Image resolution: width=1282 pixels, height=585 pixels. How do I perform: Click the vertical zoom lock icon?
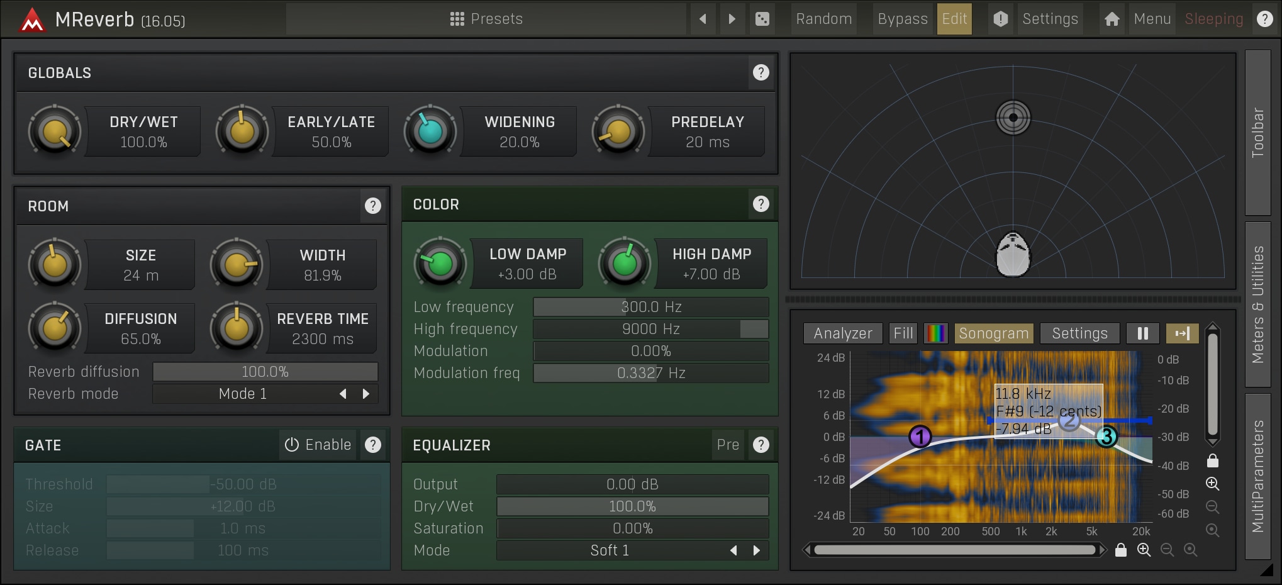tap(1213, 461)
